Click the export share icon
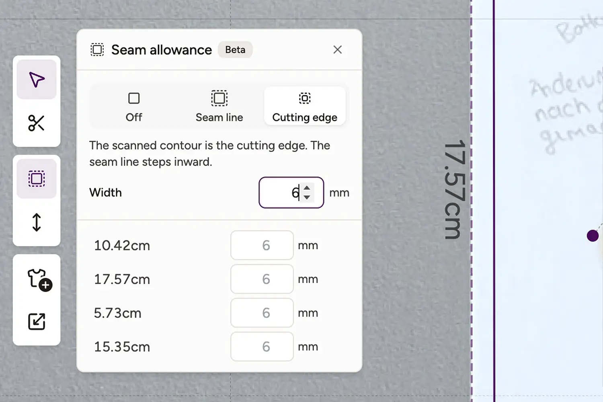603x402 pixels. pos(37,322)
